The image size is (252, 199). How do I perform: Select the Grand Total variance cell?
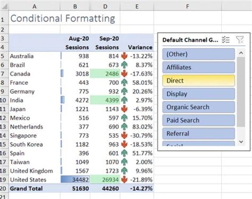pyautogui.click(x=137, y=189)
